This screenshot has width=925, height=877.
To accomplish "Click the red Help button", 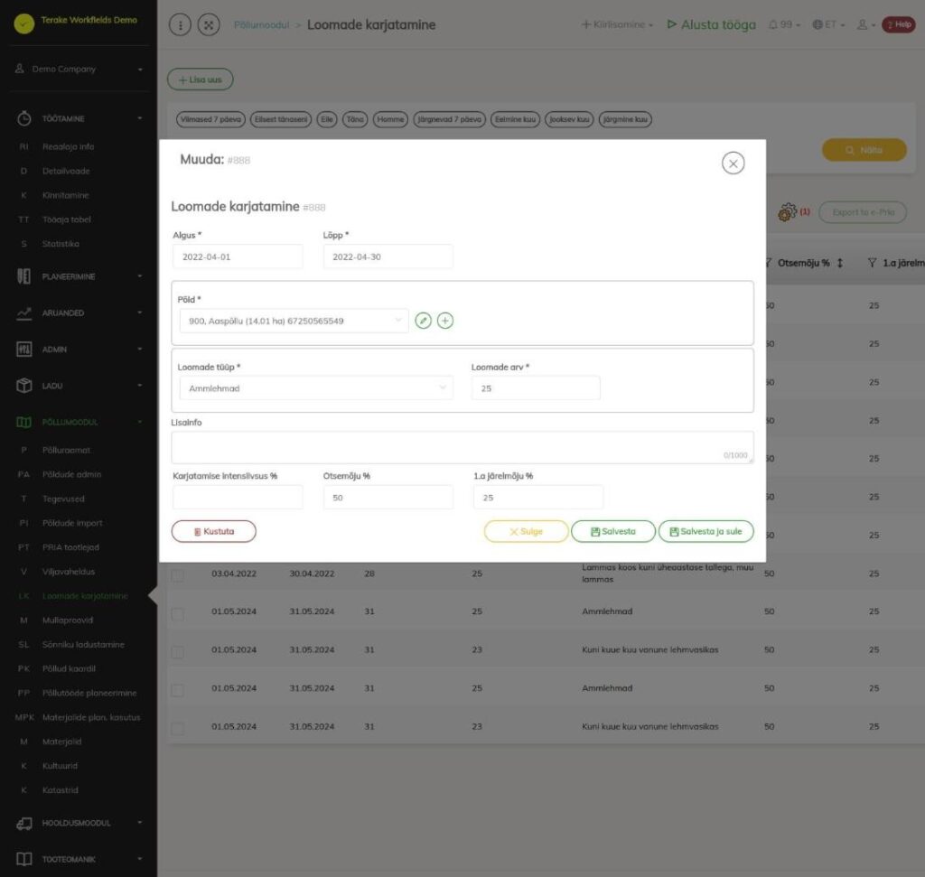I will tap(899, 24).
